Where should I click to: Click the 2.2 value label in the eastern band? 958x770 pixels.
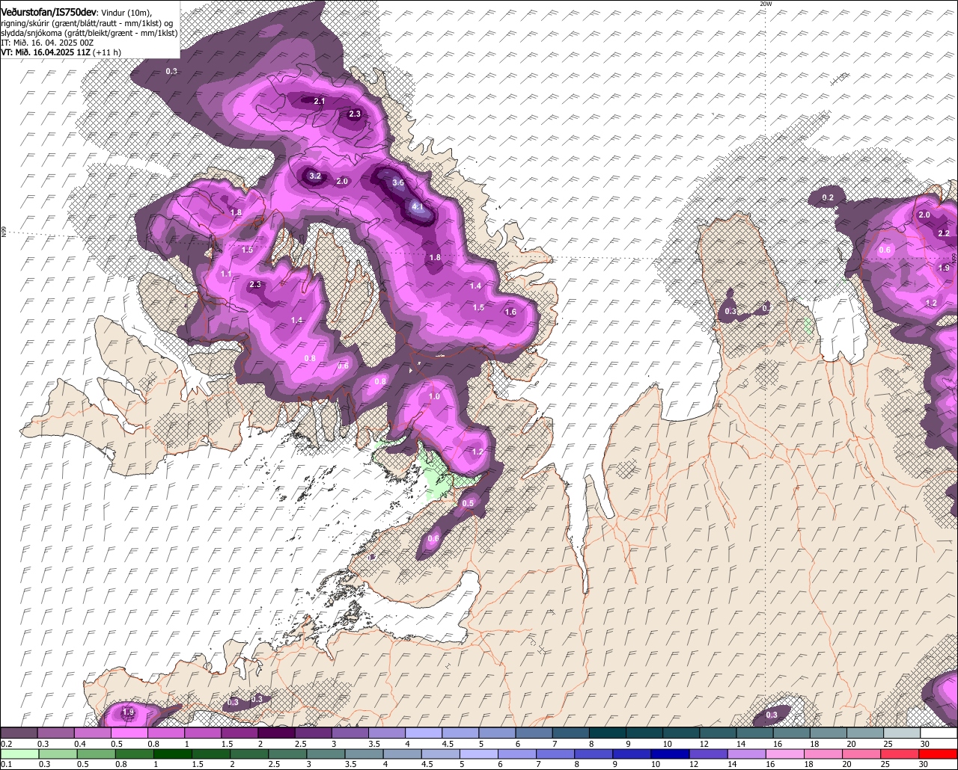point(944,233)
